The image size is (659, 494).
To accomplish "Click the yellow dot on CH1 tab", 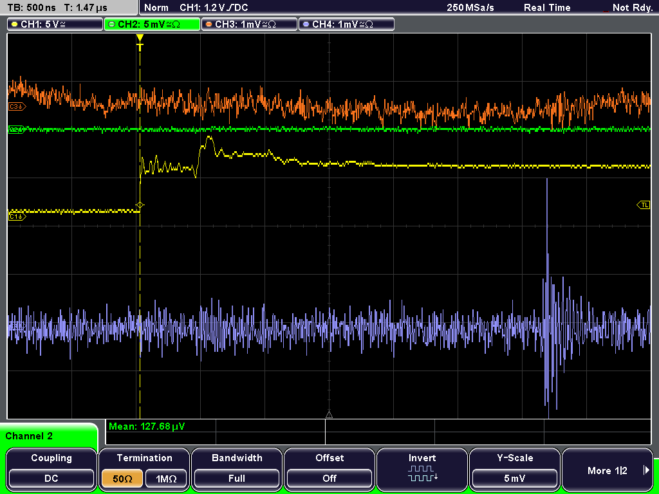I will (x=15, y=24).
